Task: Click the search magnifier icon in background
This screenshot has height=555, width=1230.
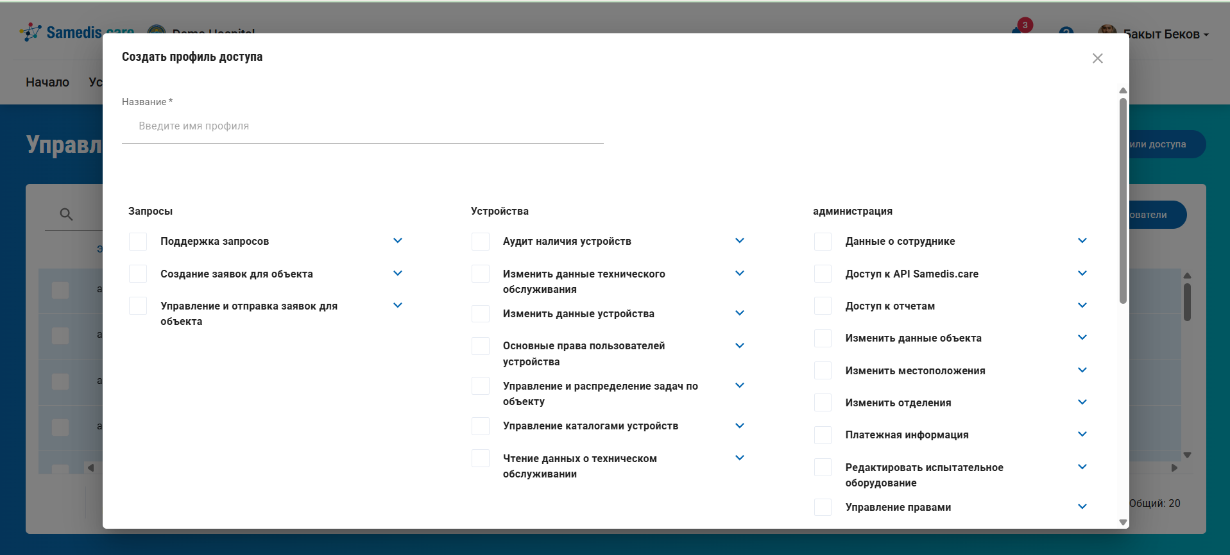Action: pos(66,214)
